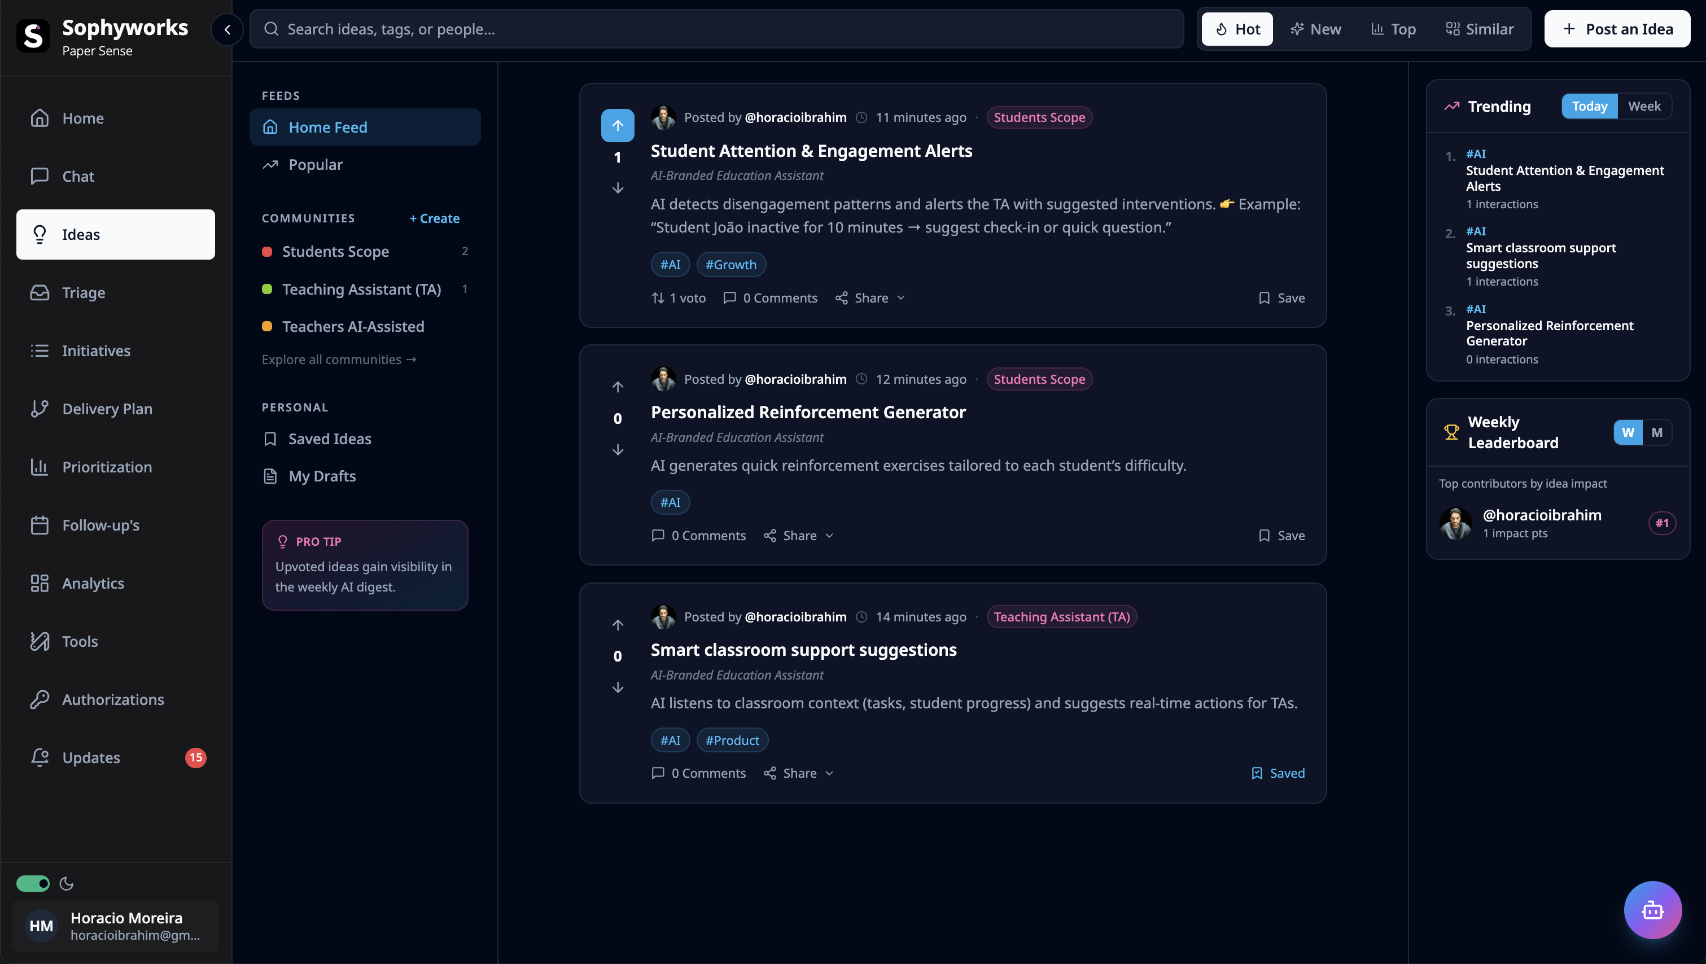This screenshot has width=1706, height=964.
Task: Open Triage from the left sidebar
Action: pyautogui.click(x=84, y=292)
